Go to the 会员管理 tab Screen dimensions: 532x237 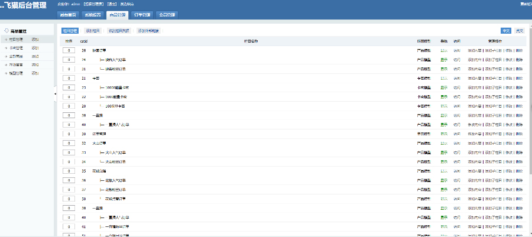point(167,15)
